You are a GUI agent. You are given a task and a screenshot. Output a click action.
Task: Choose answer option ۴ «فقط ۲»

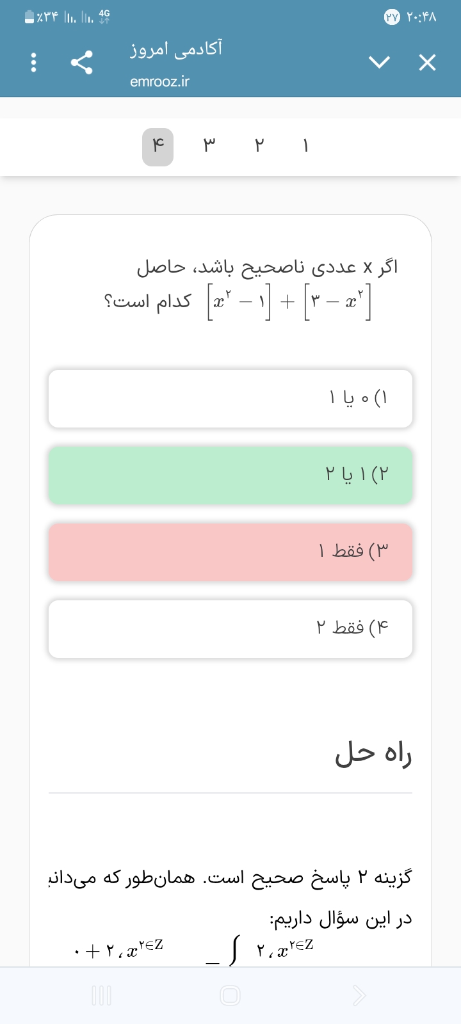click(230, 628)
